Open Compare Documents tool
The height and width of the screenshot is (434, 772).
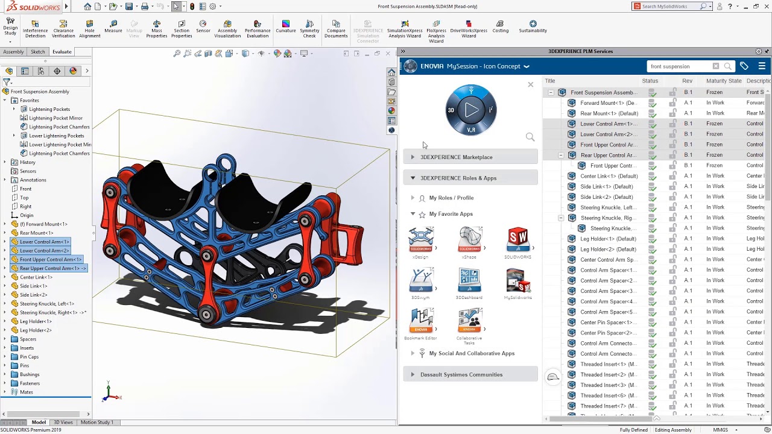pyautogui.click(x=336, y=29)
